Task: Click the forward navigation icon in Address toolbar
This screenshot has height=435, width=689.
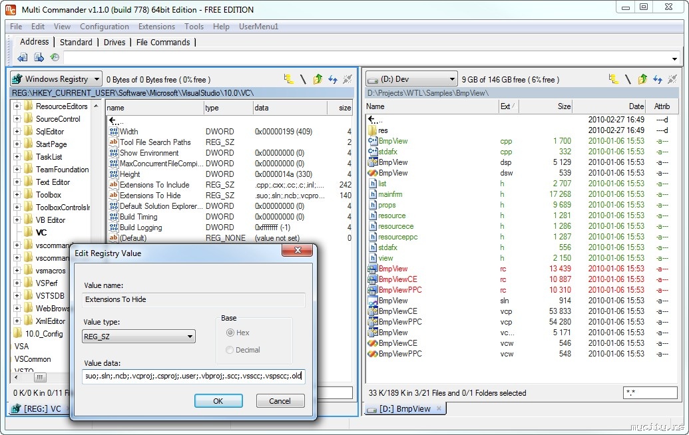Action: [39, 58]
